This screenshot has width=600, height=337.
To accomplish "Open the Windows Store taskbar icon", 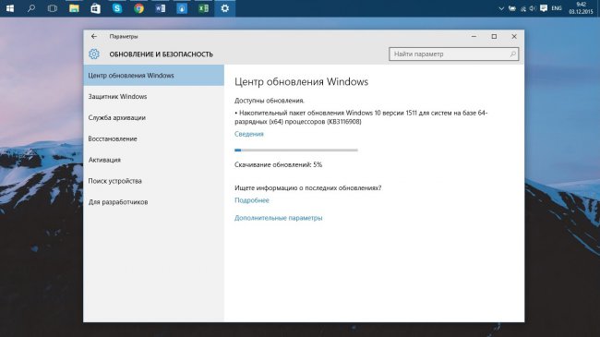I will tap(95, 8).
